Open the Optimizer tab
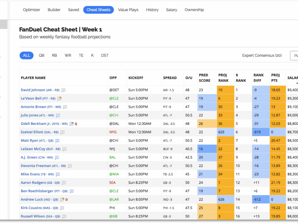 pyautogui.click(x=31, y=10)
